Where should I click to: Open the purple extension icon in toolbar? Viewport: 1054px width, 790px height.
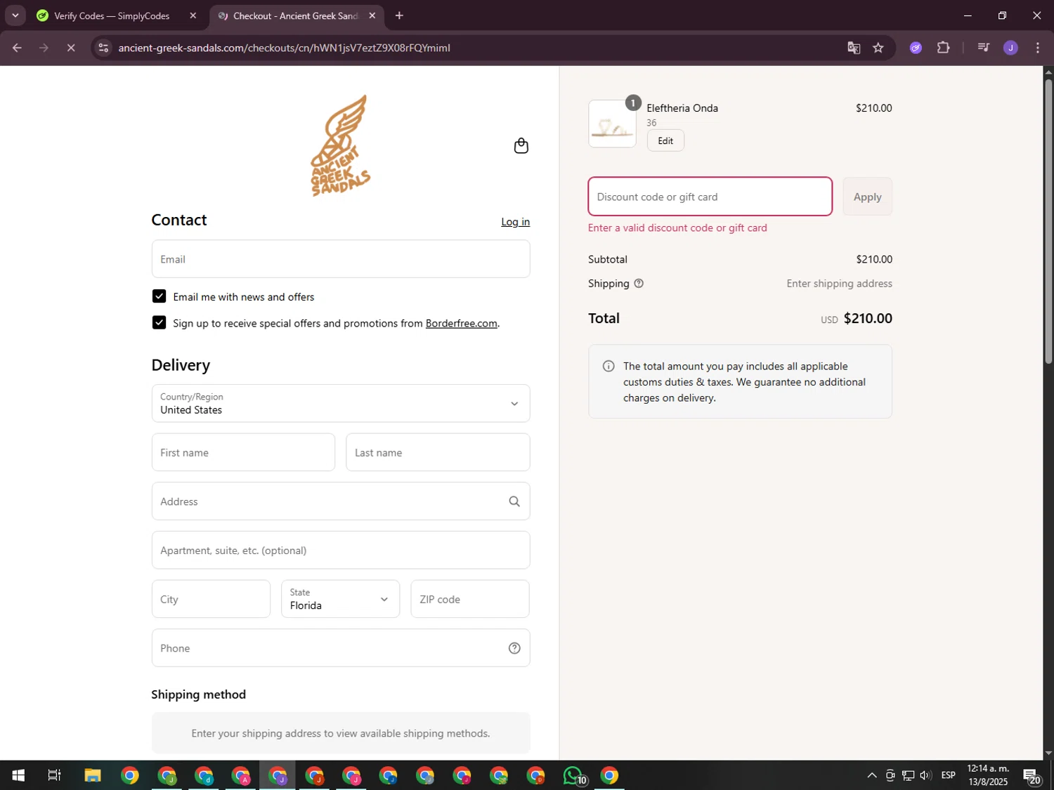(x=916, y=48)
